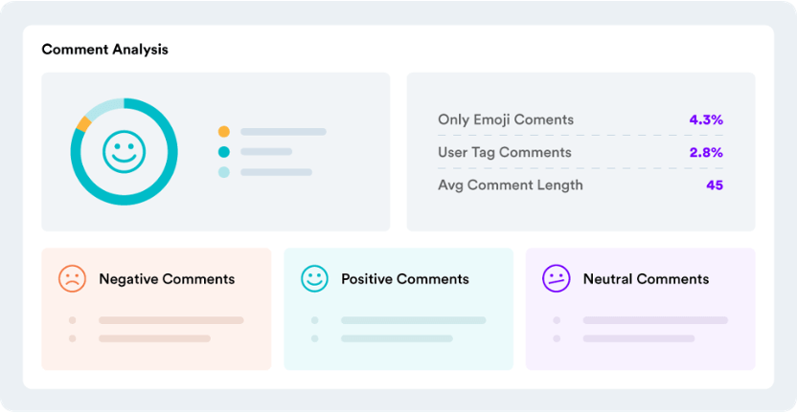Click the User Tag Comments label
Screen dimensions: 797x413
point(505,152)
